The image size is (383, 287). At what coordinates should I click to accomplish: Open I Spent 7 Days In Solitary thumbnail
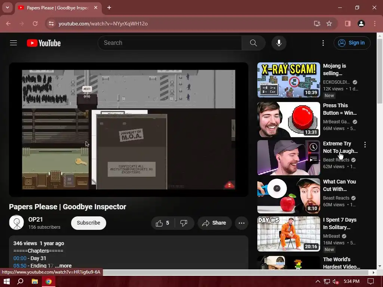click(288, 234)
